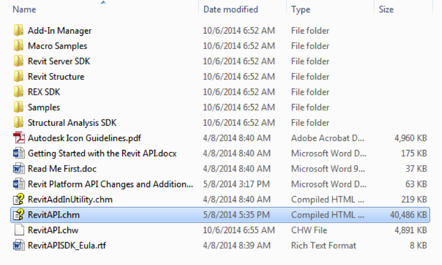Click the 40,486 KB size of RevitAPI.chm
Image resolution: width=442 pixels, height=265 pixels.
pos(409,215)
